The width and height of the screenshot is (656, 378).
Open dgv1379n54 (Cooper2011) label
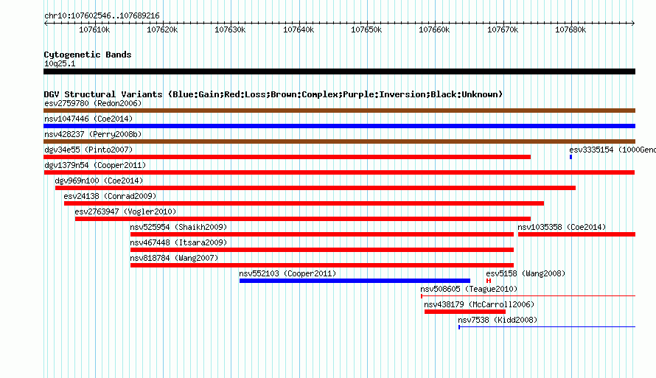(95, 165)
